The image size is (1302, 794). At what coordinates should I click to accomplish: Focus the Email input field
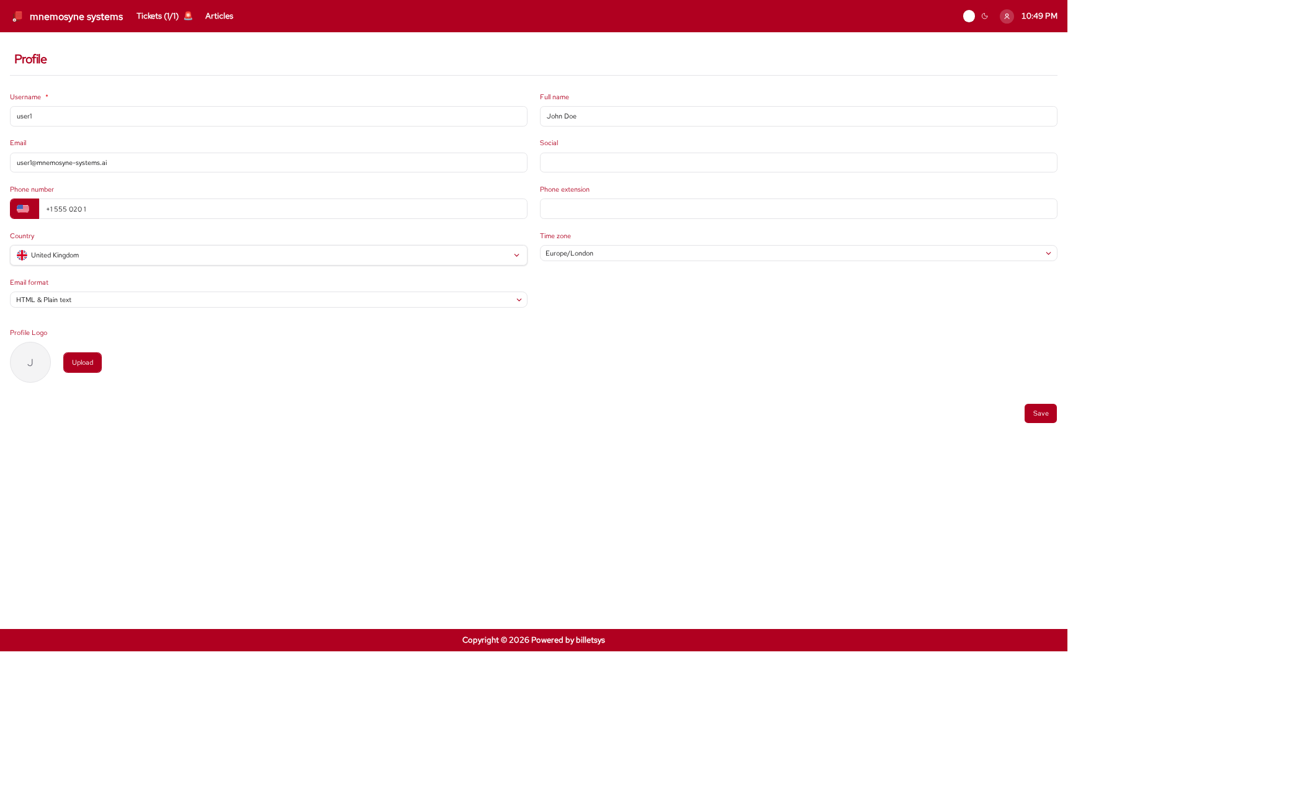coord(269,163)
